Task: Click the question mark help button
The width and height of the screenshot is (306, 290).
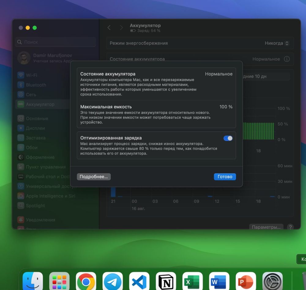Action: 290,227
